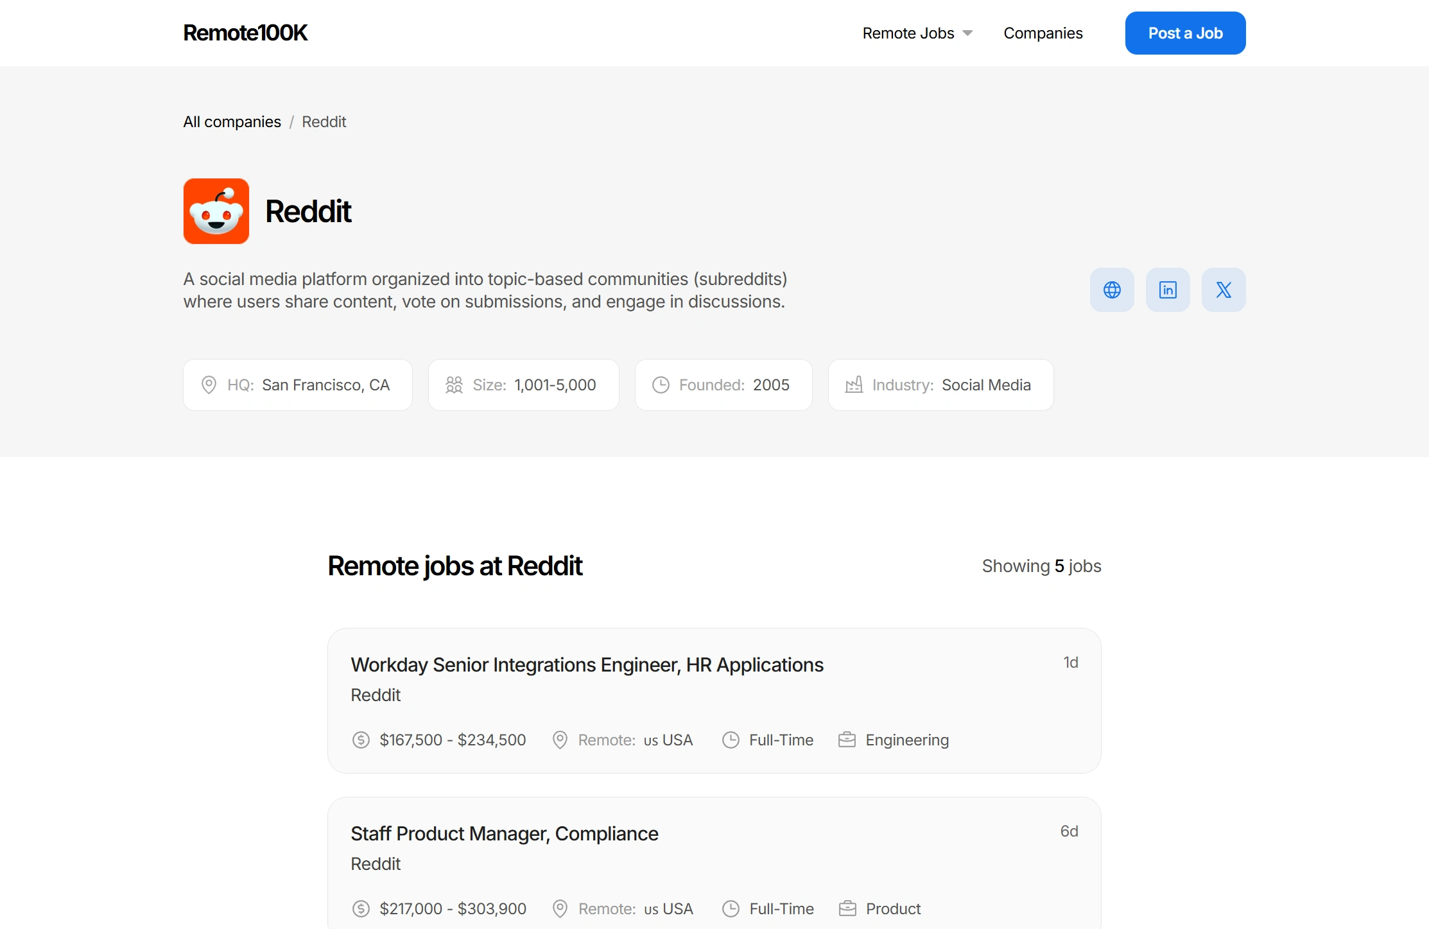Click Reddit company name under Staff Product Manager
Viewport: 1429px width, 929px height.
(x=376, y=864)
